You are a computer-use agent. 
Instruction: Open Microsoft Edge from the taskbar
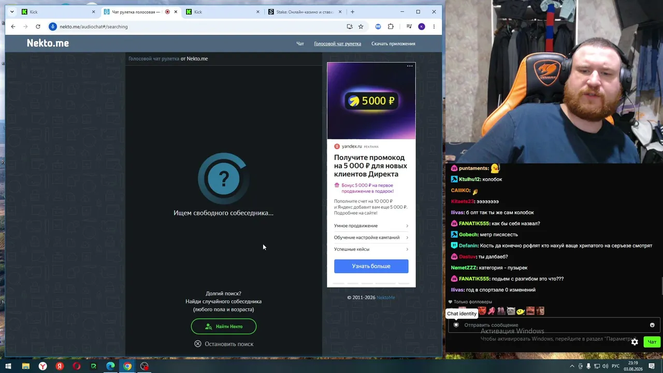pos(110,366)
